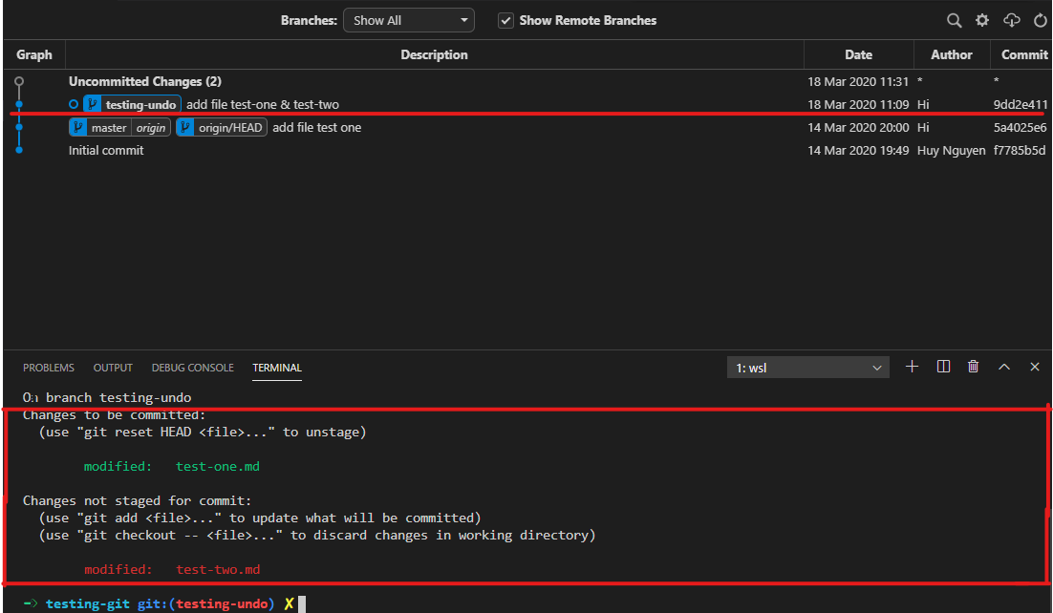Split the terminal panel

click(x=943, y=367)
